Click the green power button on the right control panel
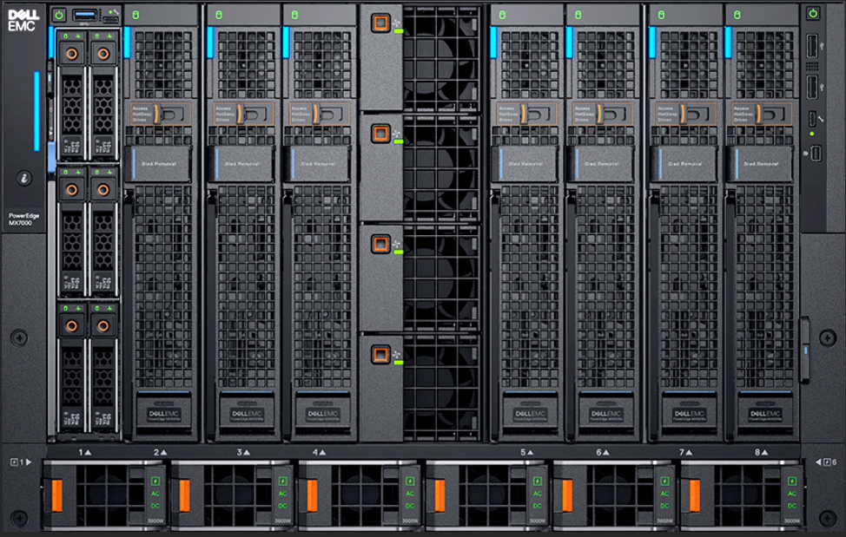 [813, 14]
